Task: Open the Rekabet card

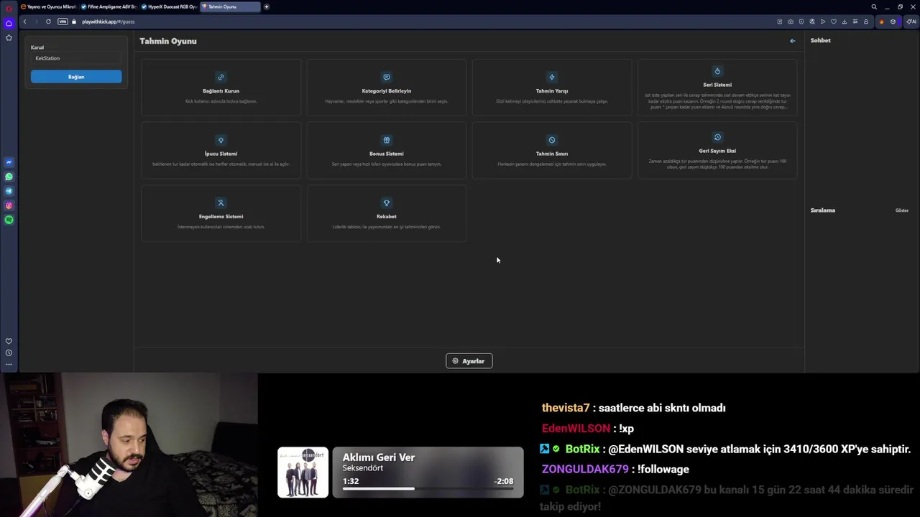Action: tap(387, 213)
